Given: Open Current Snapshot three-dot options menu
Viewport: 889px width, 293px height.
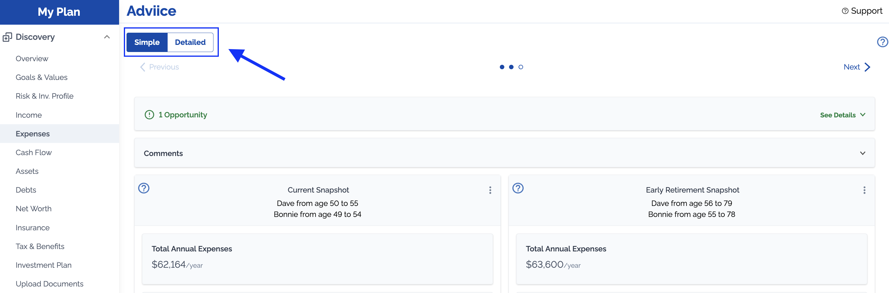Looking at the screenshot, I should pos(490,190).
